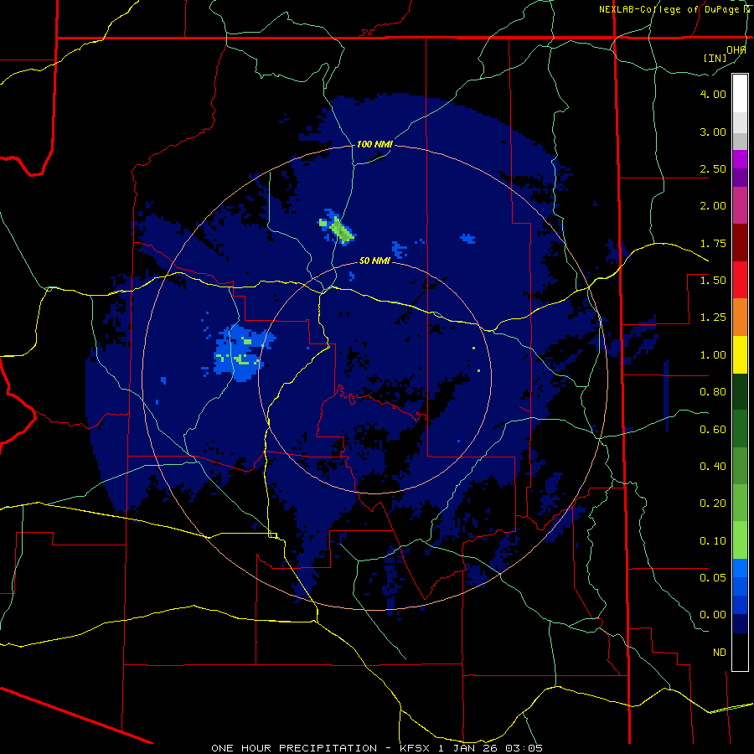Click the white swatch at 4.00
754x754 pixels.
coord(740,94)
